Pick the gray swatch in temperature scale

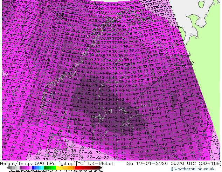tap(11, 167)
